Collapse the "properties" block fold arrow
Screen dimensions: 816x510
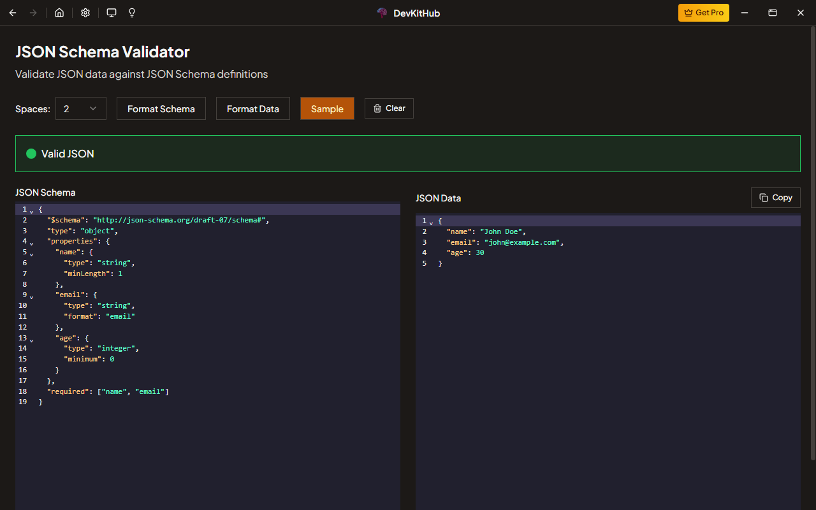tap(32, 243)
